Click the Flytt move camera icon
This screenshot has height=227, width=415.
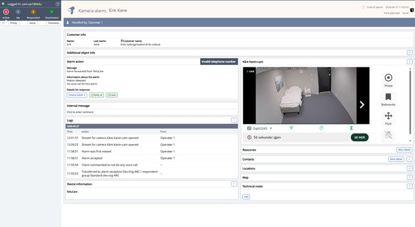coord(388,116)
